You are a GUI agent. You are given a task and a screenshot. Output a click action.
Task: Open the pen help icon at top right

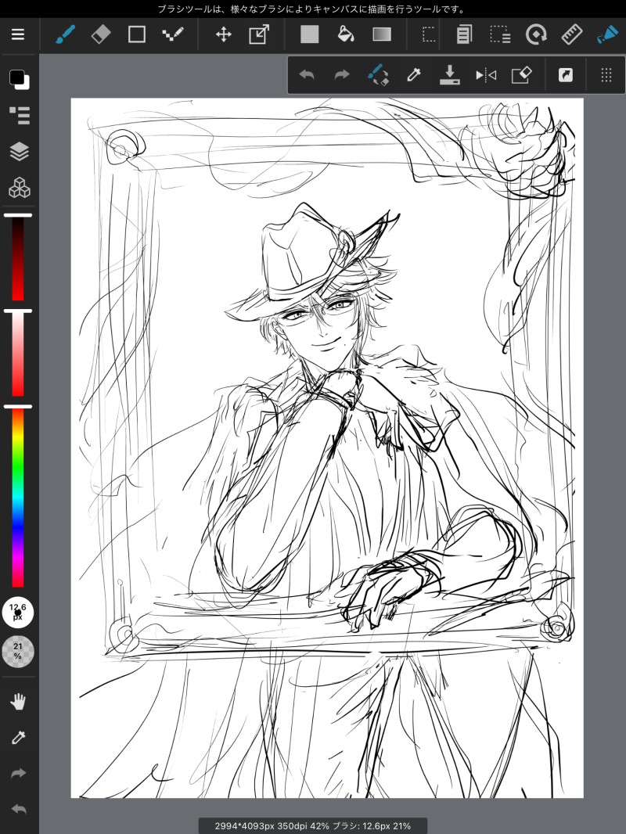pos(607,34)
